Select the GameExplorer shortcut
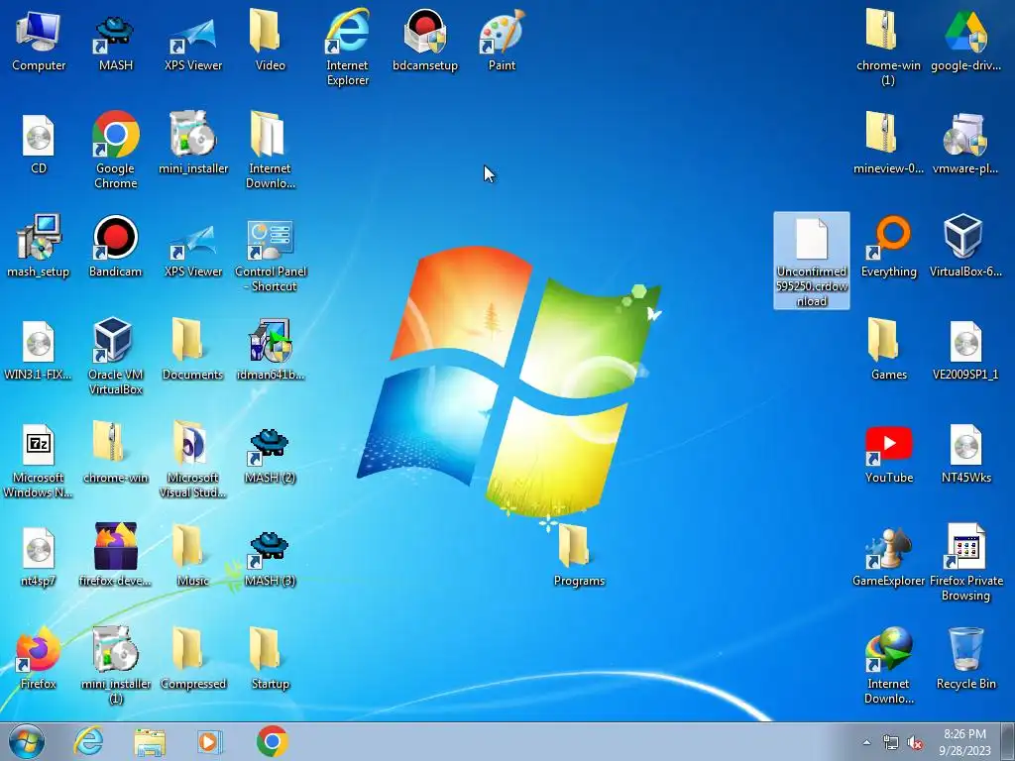This screenshot has width=1015, height=761. click(888, 555)
